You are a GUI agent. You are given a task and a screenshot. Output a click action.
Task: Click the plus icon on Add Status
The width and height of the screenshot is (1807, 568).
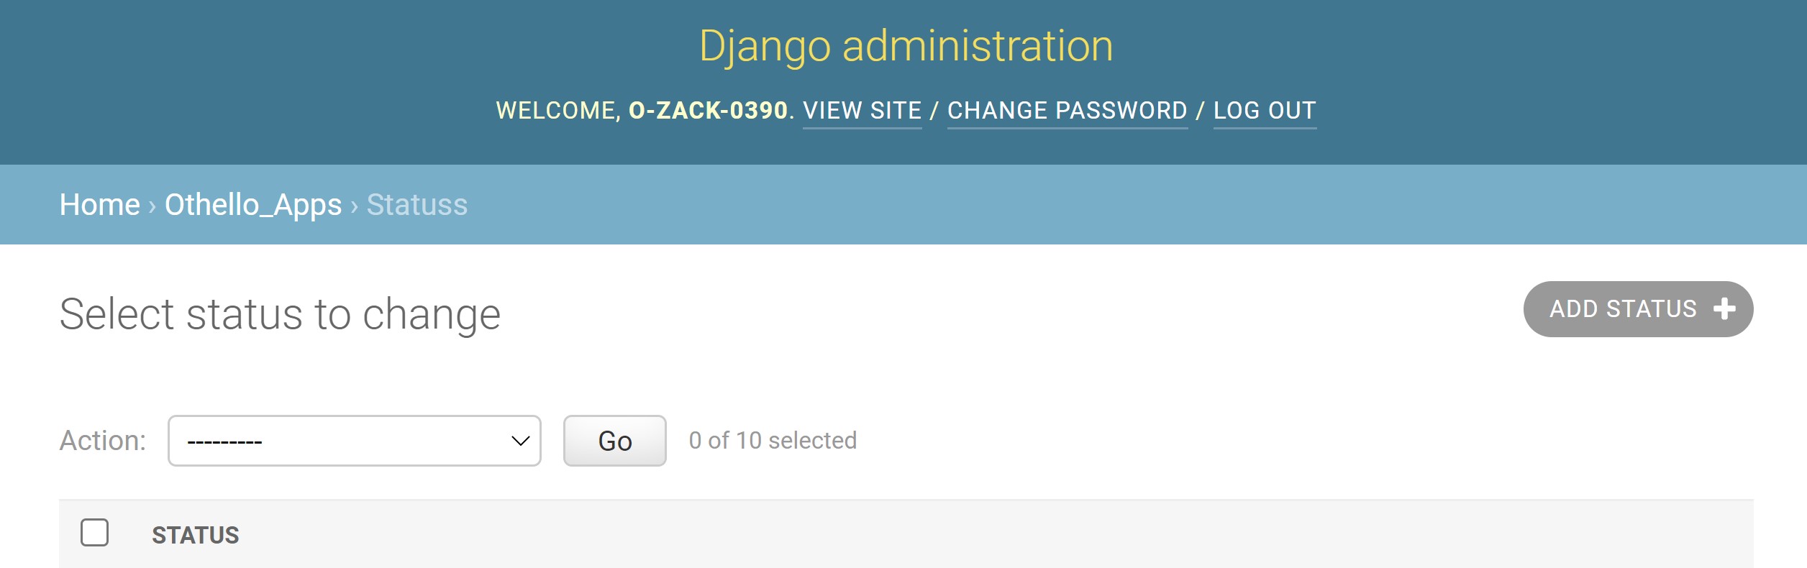[x=1724, y=309]
